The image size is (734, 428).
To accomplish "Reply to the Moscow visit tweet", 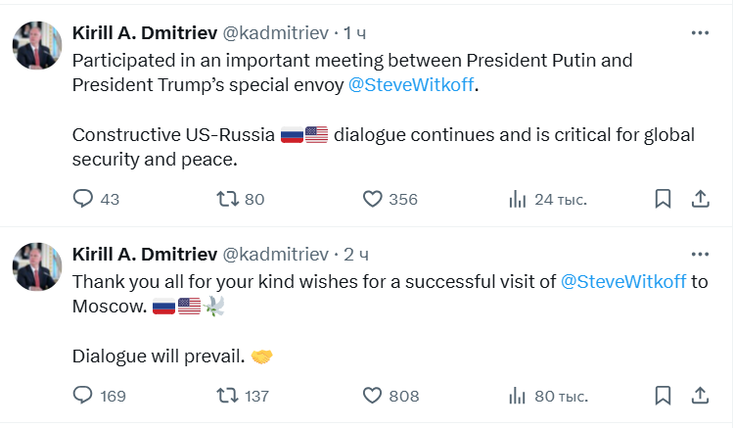I will pyautogui.click(x=84, y=396).
